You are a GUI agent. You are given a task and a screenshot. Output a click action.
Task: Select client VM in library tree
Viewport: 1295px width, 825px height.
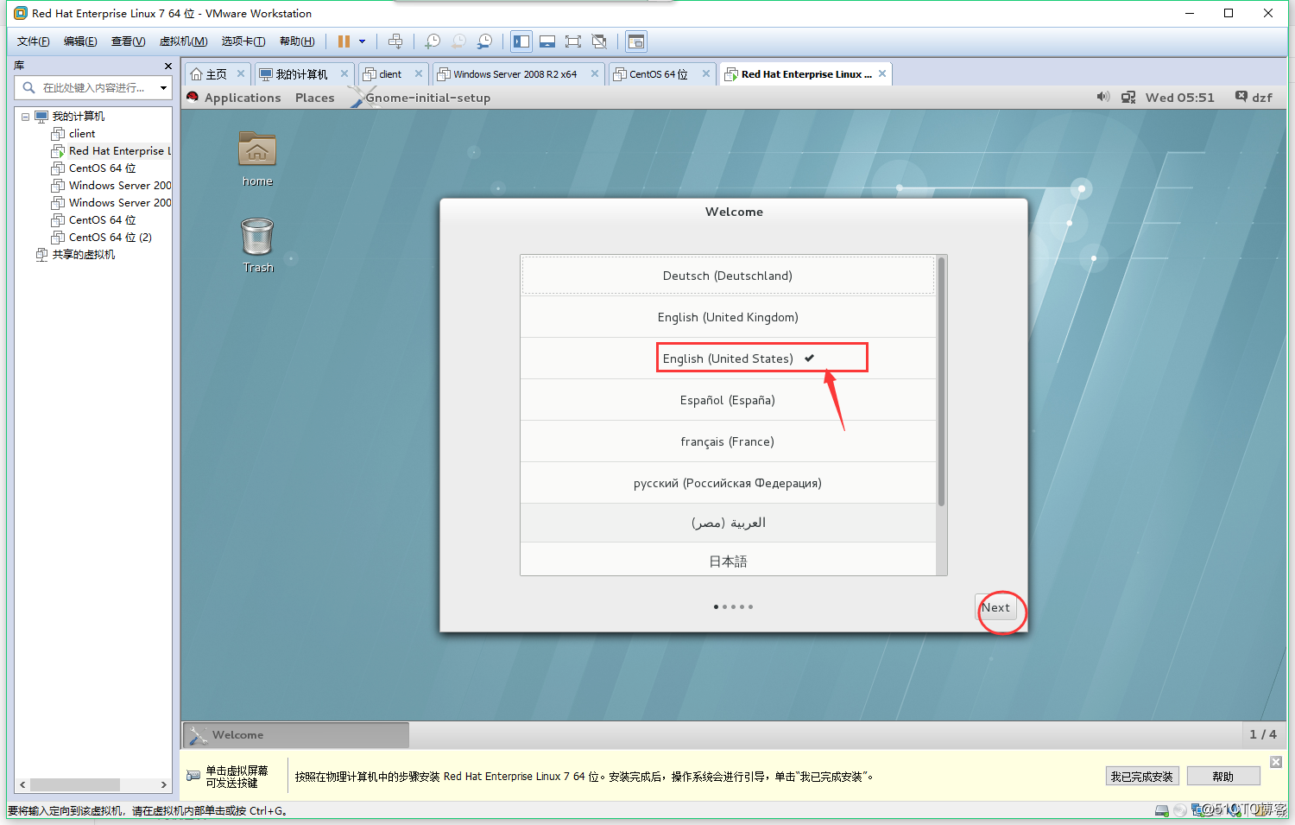(82, 134)
